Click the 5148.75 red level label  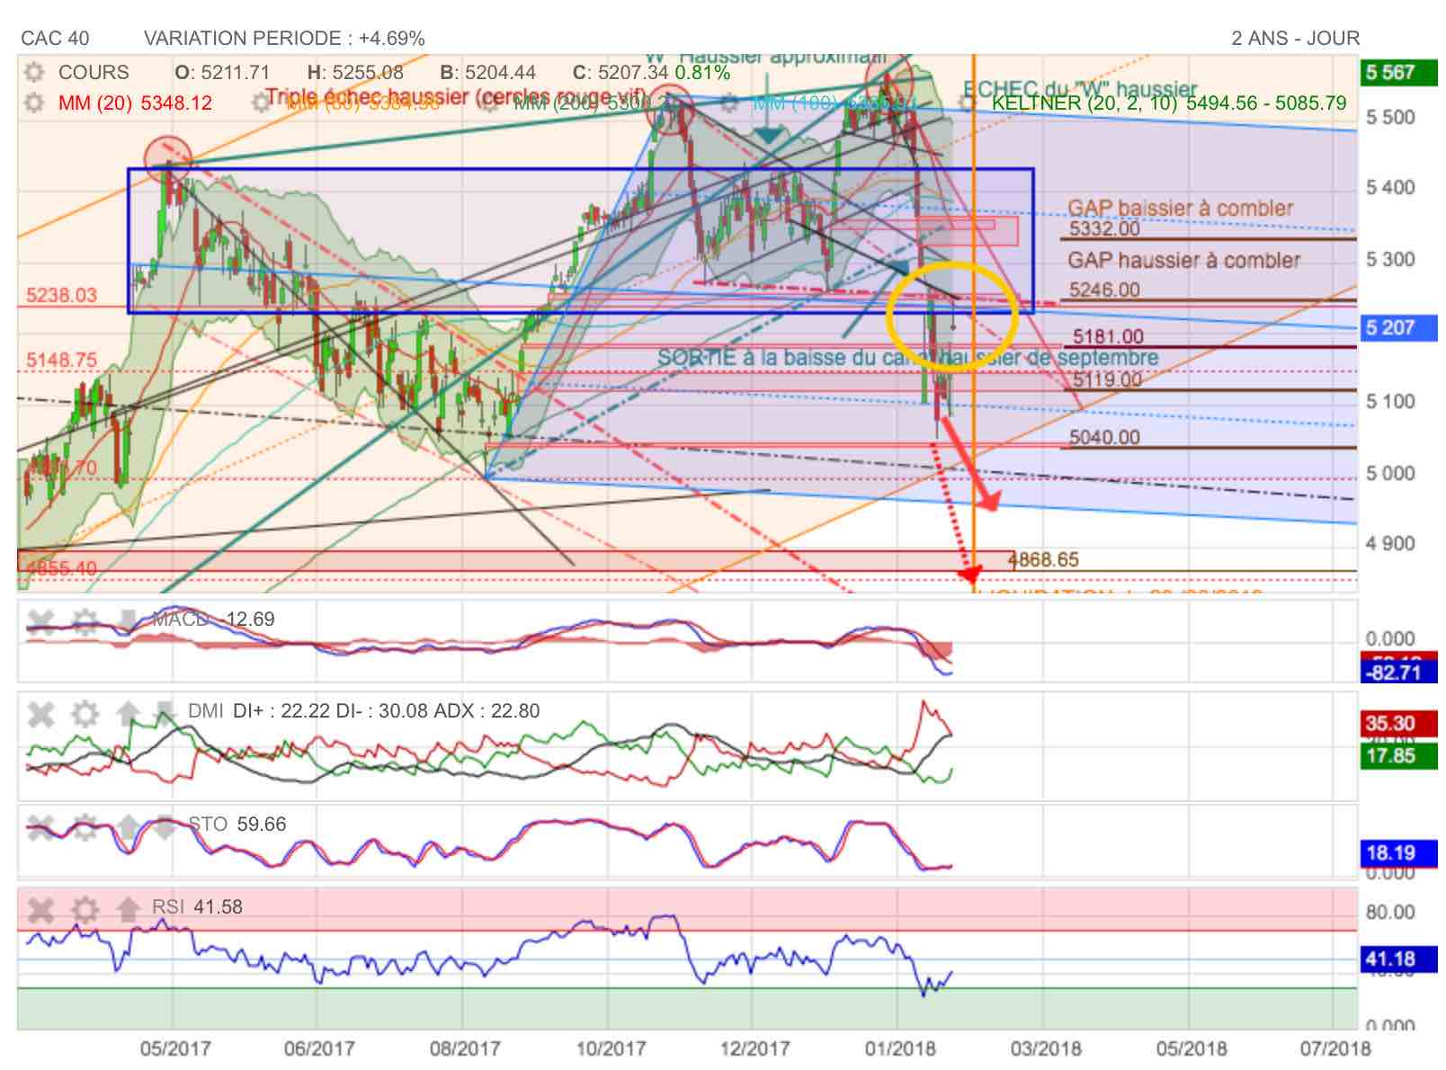pos(61,360)
